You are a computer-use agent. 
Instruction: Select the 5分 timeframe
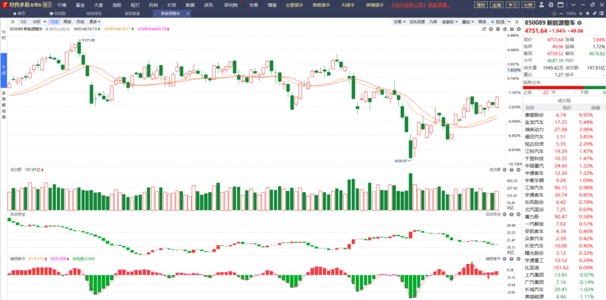[x=24, y=22]
